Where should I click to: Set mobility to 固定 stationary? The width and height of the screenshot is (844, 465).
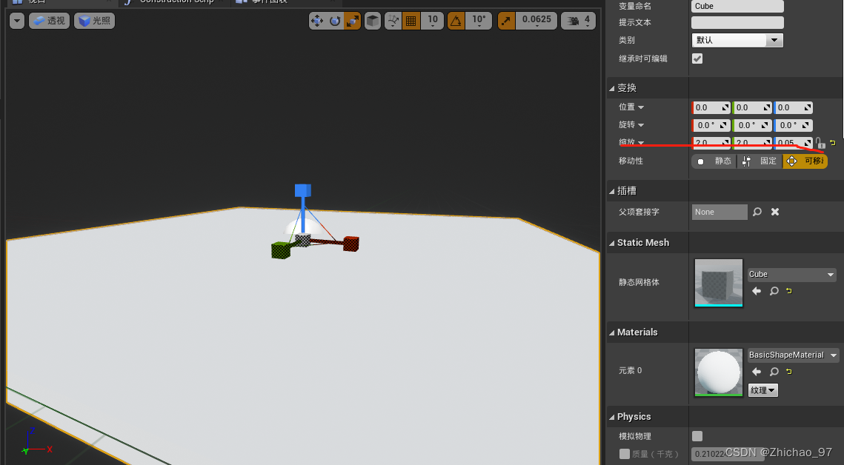tap(760, 161)
